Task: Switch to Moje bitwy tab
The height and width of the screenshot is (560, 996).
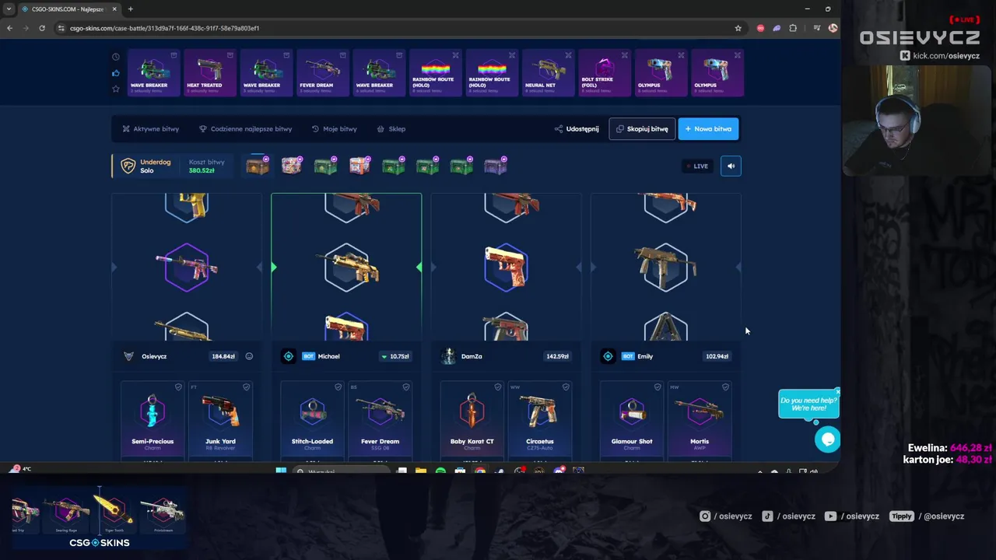Action: point(335,129)
